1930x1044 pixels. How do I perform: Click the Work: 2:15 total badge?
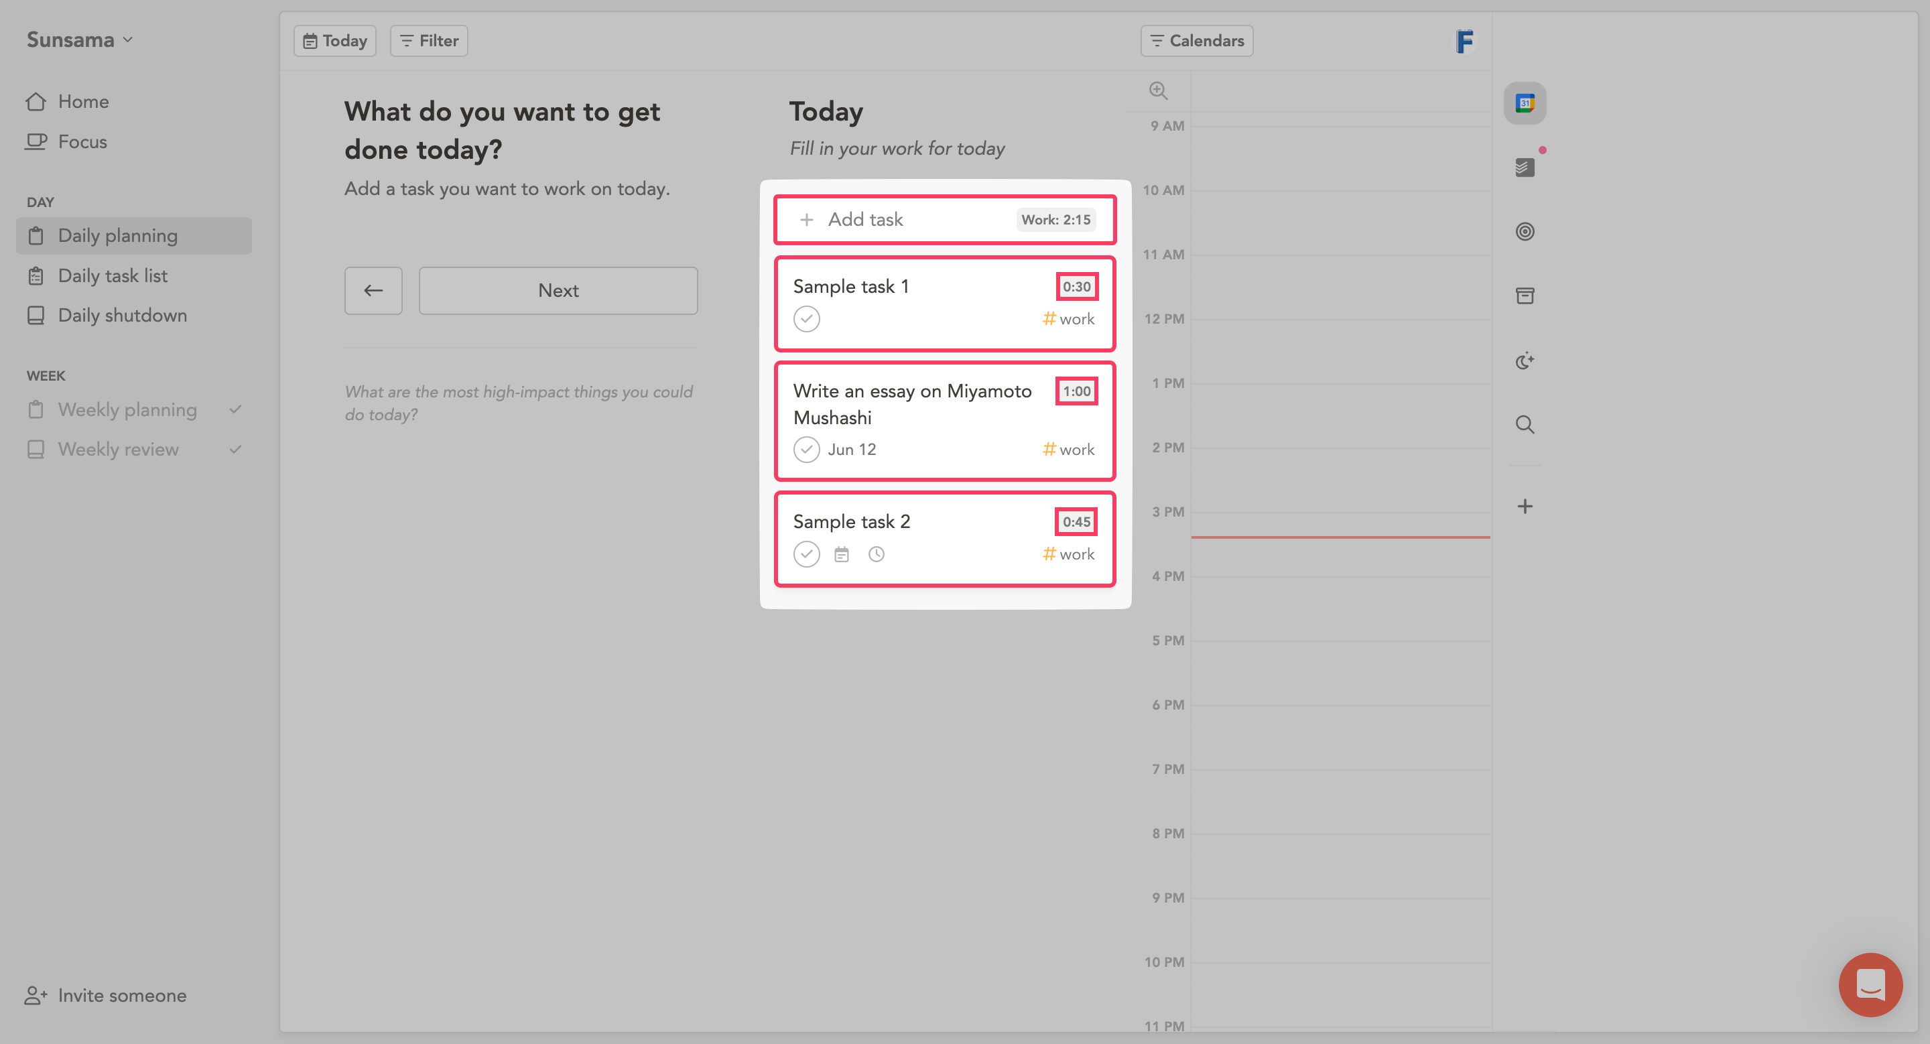tap(1055, 219)
